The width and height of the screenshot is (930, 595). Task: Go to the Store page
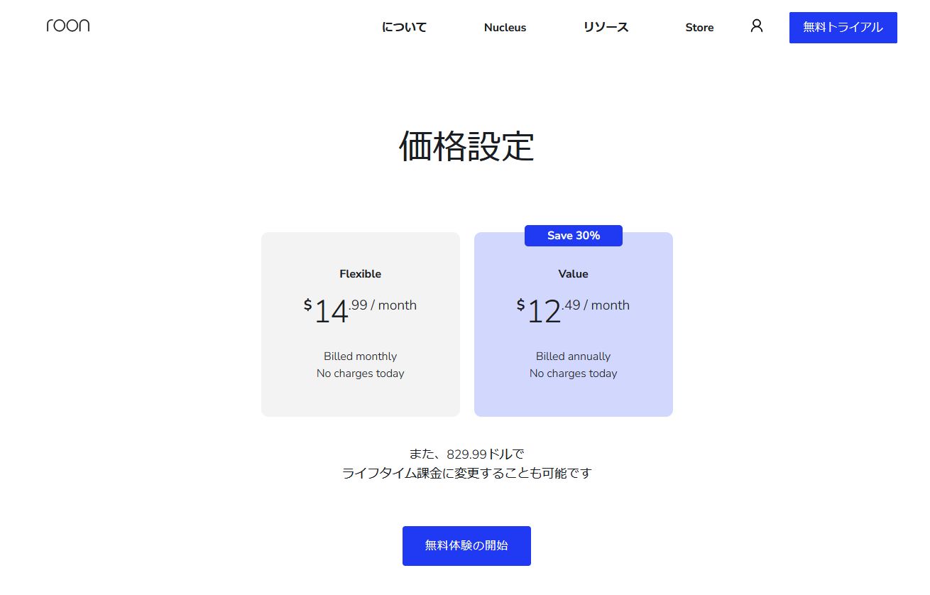click(699, 28)
